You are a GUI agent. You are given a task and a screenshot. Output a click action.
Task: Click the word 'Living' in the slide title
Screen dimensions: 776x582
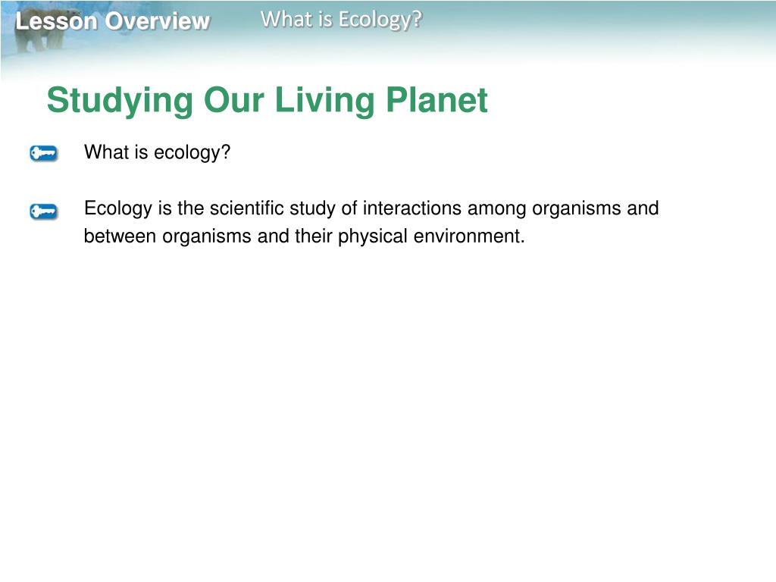pyautogui.click(x=324, y=102)
